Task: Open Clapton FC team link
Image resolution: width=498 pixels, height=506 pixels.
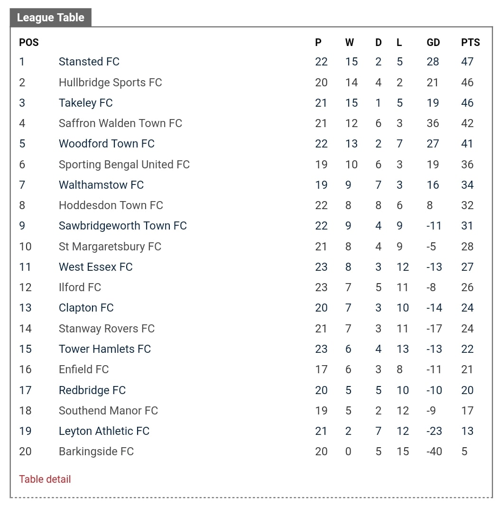Action: [x=86, y=308]
